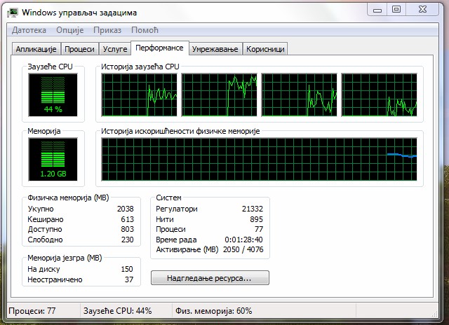Click the physical memory history graph
Image resolution: width=449 pixels, height=325 pixels.
click(x=259, y=159)
